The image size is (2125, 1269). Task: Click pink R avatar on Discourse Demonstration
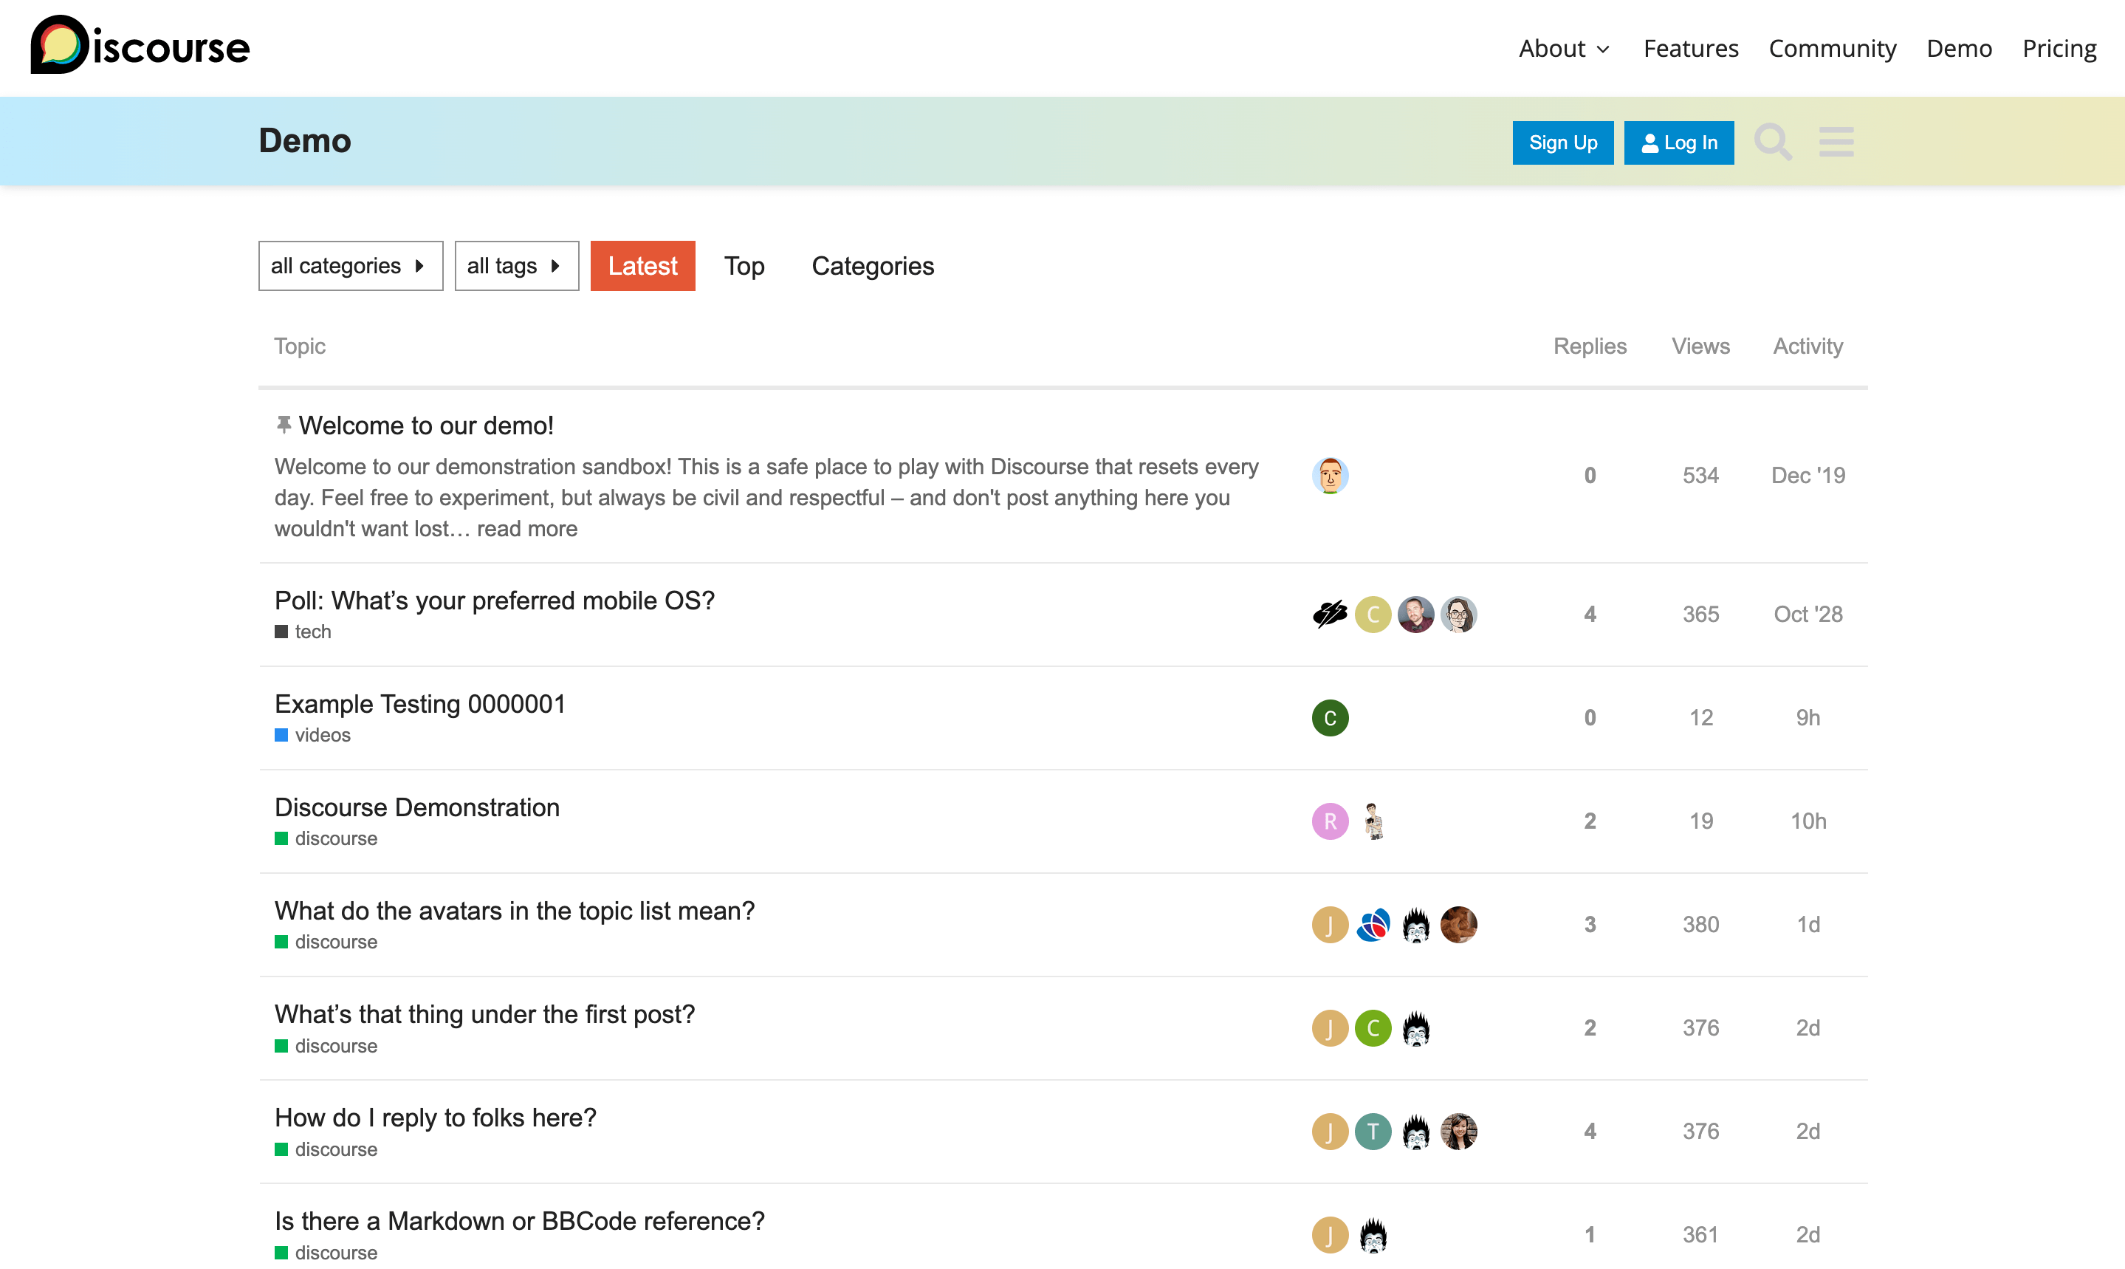click(1330, 821)
